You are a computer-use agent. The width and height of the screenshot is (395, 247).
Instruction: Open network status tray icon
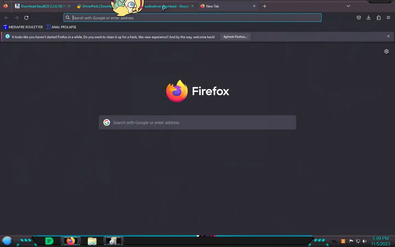(358, 241)
